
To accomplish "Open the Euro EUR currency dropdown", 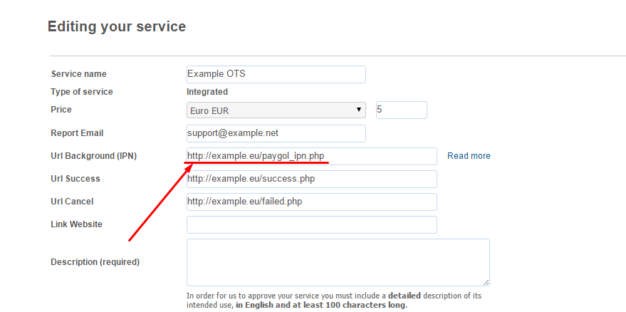I will click(x=276, y=110).
